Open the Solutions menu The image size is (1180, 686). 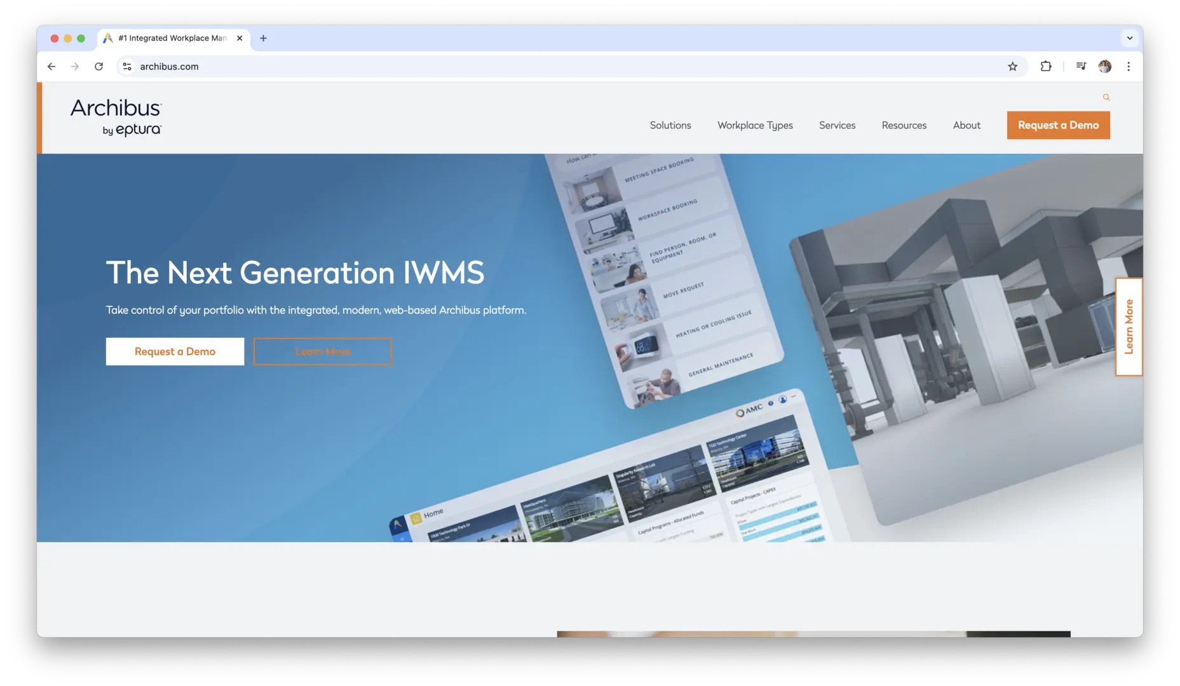(670, 125)
